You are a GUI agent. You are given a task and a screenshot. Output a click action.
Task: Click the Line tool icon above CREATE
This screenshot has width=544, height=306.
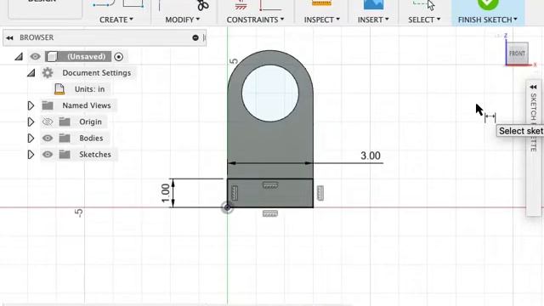104,3
